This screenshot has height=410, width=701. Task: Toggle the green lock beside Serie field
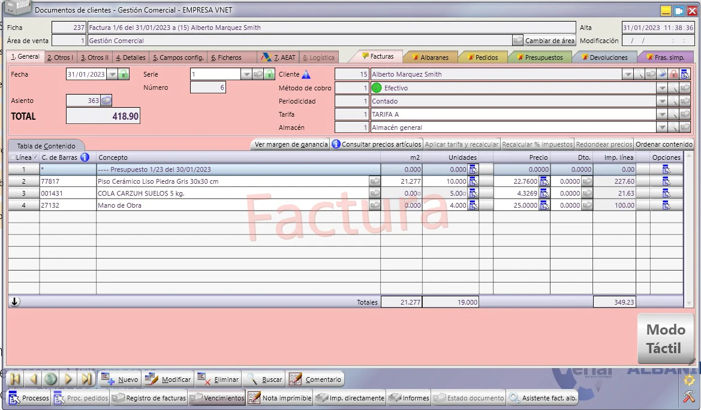pos(269,74)
